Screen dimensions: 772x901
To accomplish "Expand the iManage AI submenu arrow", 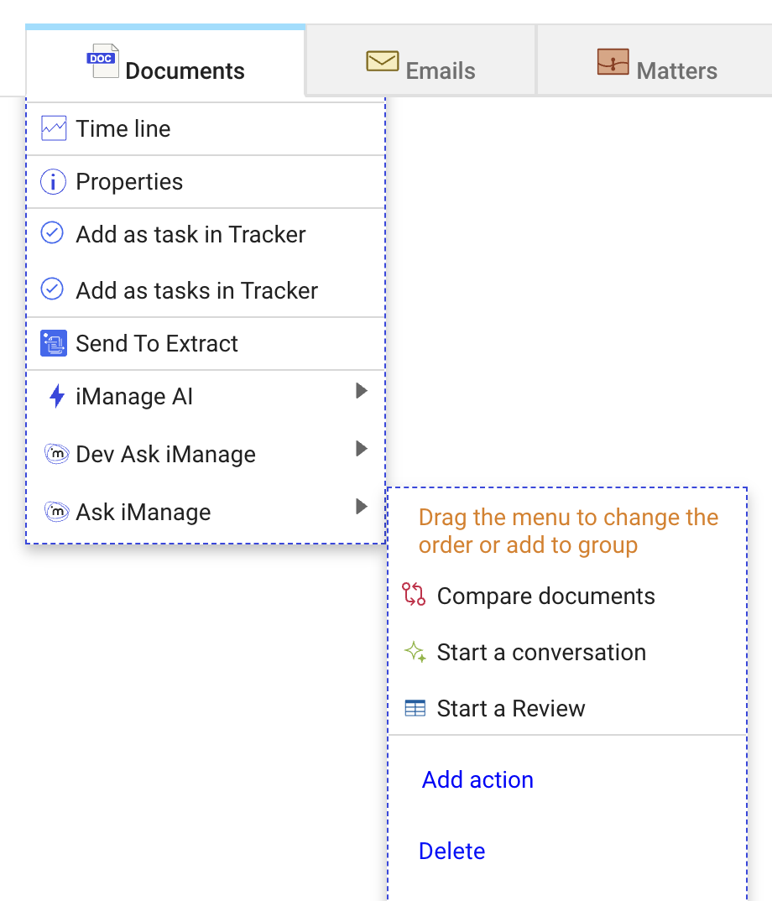I will [362, 390].
